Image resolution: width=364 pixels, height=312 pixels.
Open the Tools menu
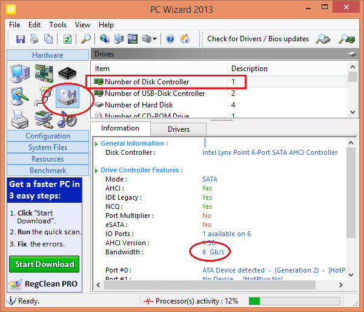point(58,25)
